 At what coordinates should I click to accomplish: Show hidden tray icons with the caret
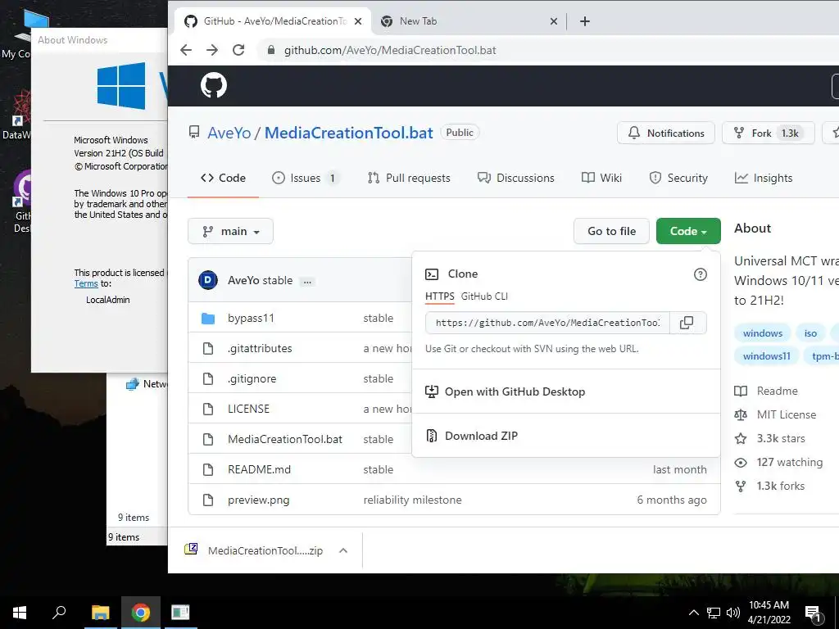pos(693,613)
